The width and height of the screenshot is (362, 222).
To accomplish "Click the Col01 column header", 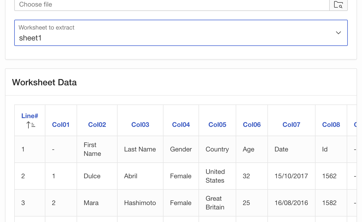I will pyautogui.click(x=61, y=125).
